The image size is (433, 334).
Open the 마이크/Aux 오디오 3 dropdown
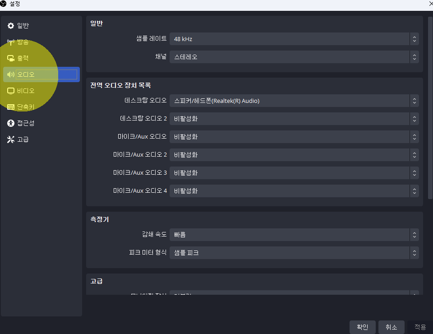coord(294,173)
